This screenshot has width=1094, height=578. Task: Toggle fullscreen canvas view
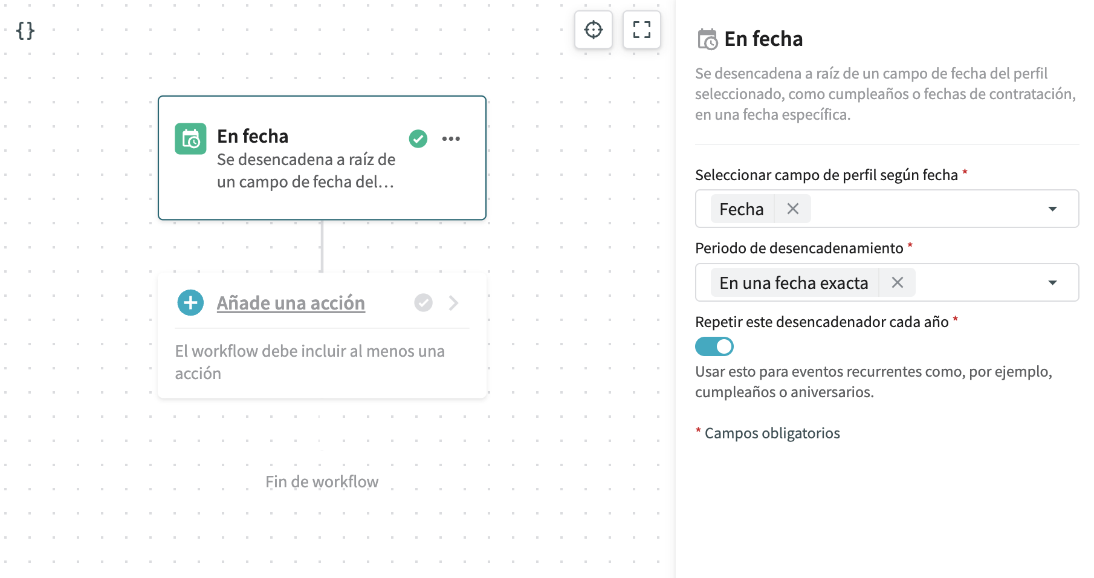tap(641, 30)
